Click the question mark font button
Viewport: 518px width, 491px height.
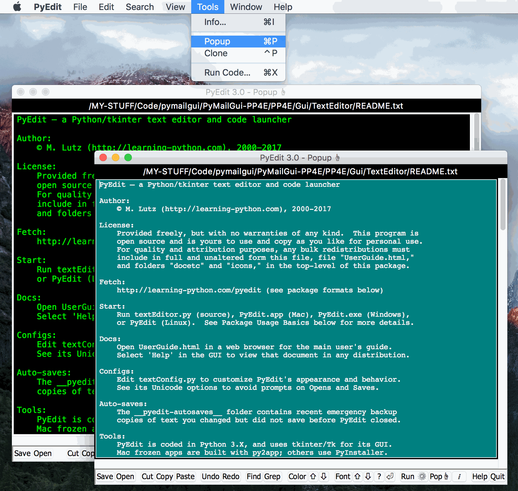pos(379,476)
